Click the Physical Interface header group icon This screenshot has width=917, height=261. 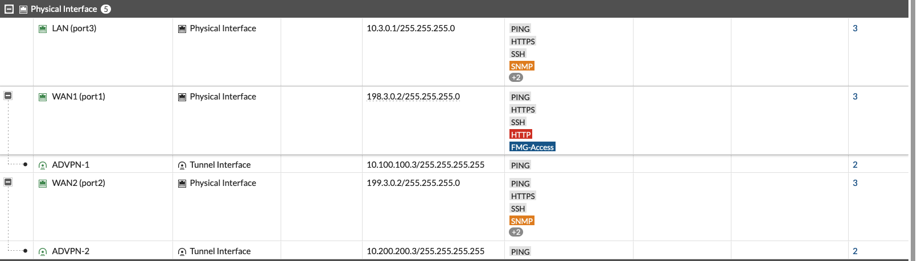pos(23,9)
